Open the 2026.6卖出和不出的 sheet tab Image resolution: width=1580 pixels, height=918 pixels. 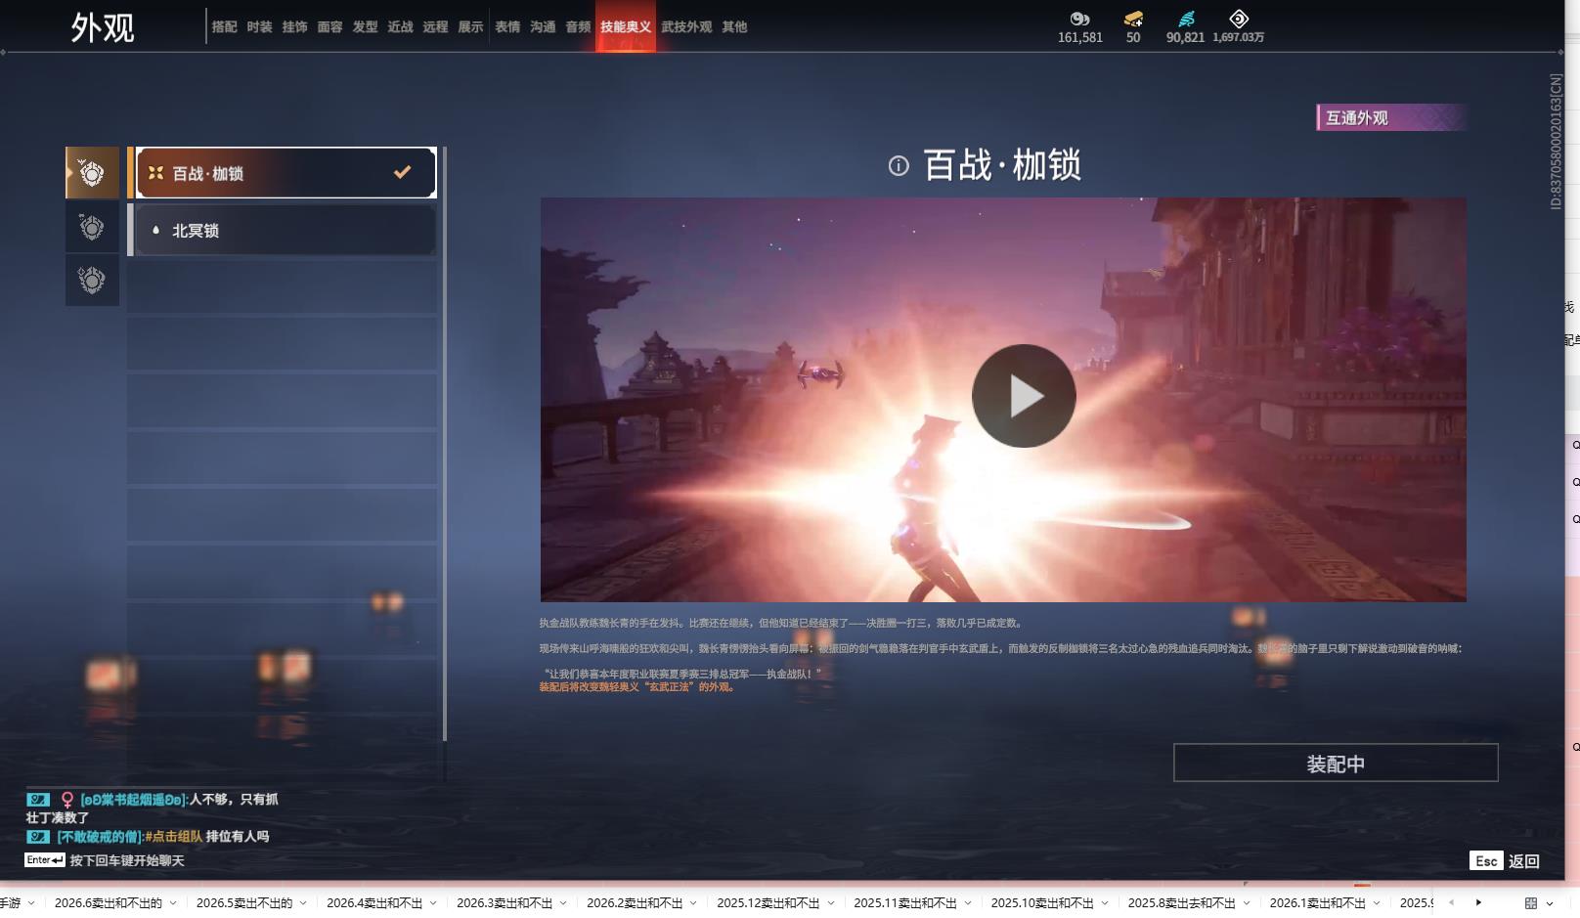click(109, 902)
